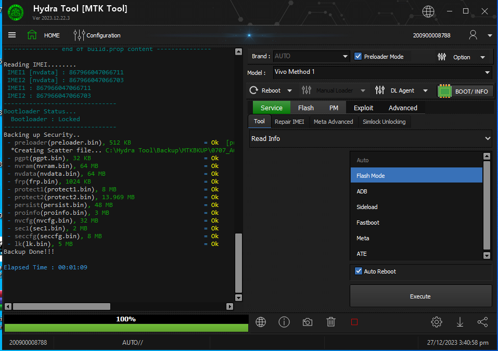Screen dimensions: 498x351
Task: Click the log scroll right arrow
Action: (229, 307)
